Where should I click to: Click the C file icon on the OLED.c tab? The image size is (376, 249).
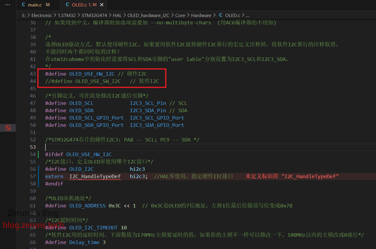pyautogui.click(x=67, y=5)
